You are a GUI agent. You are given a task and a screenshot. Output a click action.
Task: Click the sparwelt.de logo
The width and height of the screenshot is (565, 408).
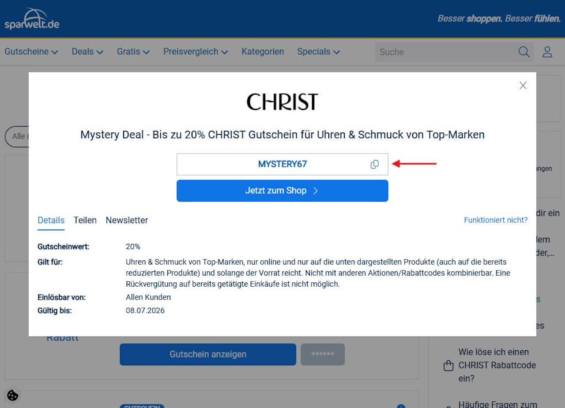pos(32,19)
